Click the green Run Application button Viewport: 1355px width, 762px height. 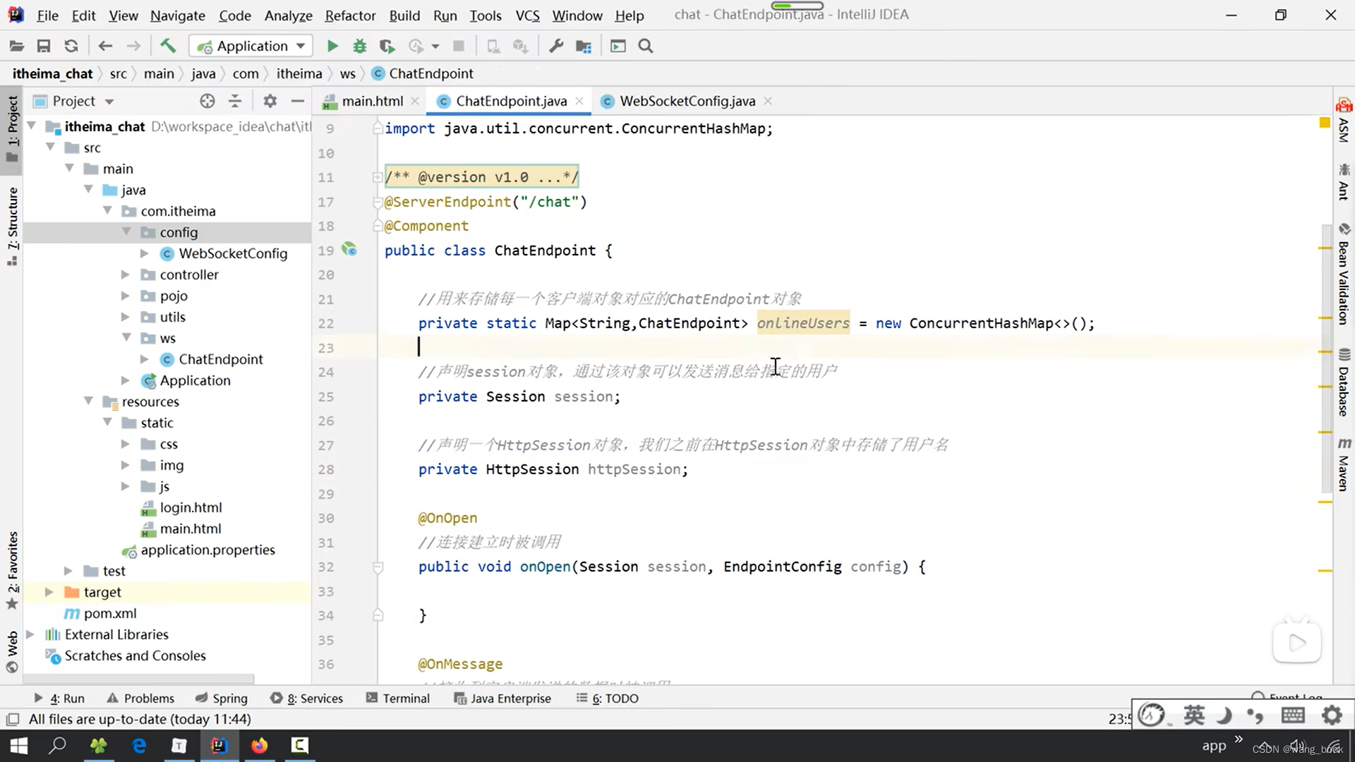coord(332,47)
